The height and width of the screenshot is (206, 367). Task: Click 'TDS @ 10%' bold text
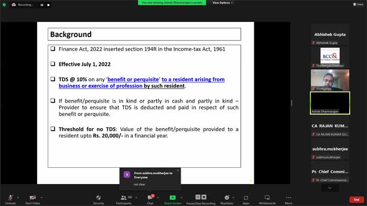[x=73, y=79]
